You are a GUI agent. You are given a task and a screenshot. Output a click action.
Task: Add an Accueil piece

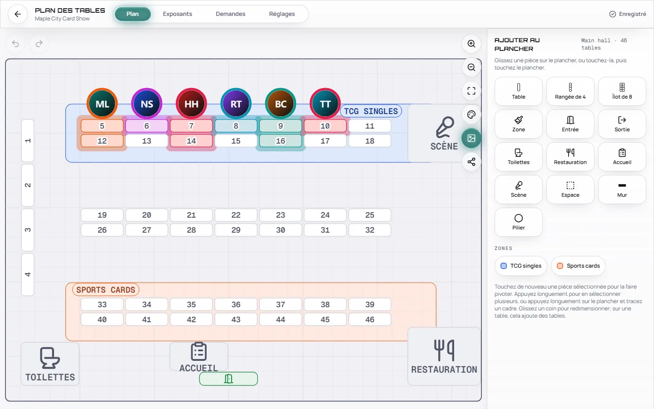click(622, 157)
